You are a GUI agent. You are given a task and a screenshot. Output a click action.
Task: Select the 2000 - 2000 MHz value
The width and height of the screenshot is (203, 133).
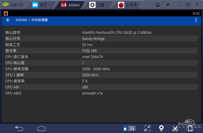click(96, 69)
